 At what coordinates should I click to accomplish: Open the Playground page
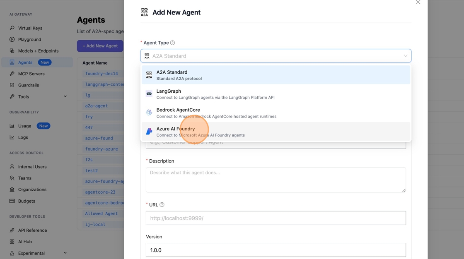click(x=29, y=39)
